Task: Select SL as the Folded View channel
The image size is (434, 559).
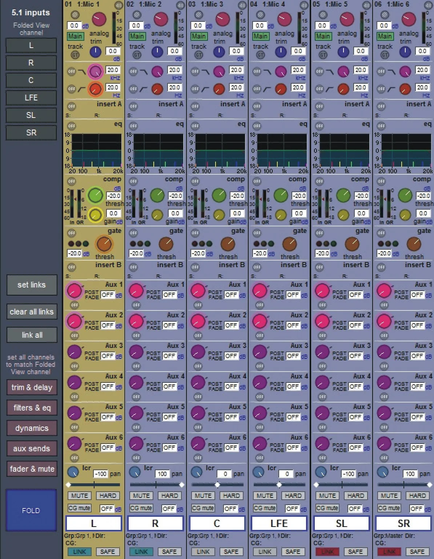Action: pos(31,115)
